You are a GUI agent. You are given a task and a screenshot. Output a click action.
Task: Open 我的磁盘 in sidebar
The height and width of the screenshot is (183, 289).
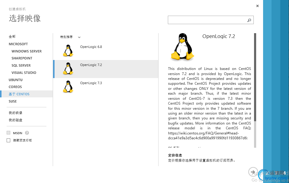tap(15, 120)
